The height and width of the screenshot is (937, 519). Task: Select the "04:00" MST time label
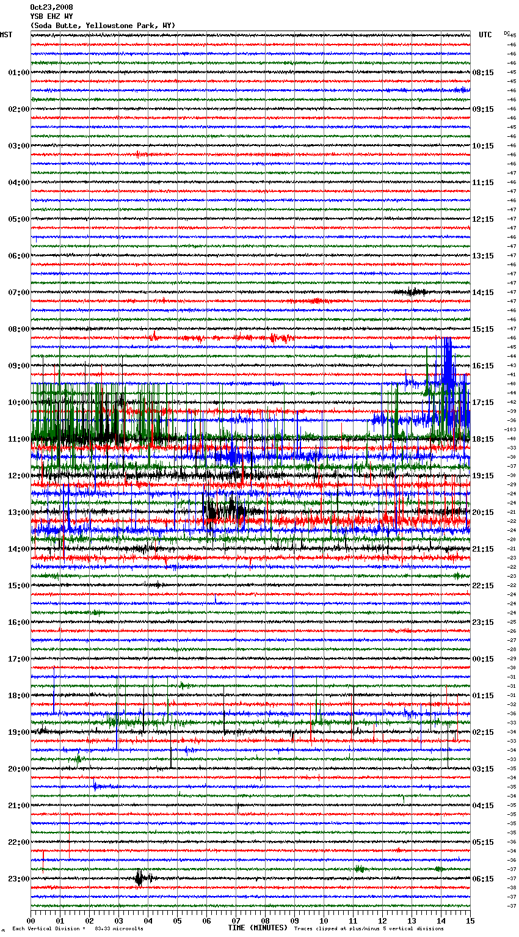[19, 183]
